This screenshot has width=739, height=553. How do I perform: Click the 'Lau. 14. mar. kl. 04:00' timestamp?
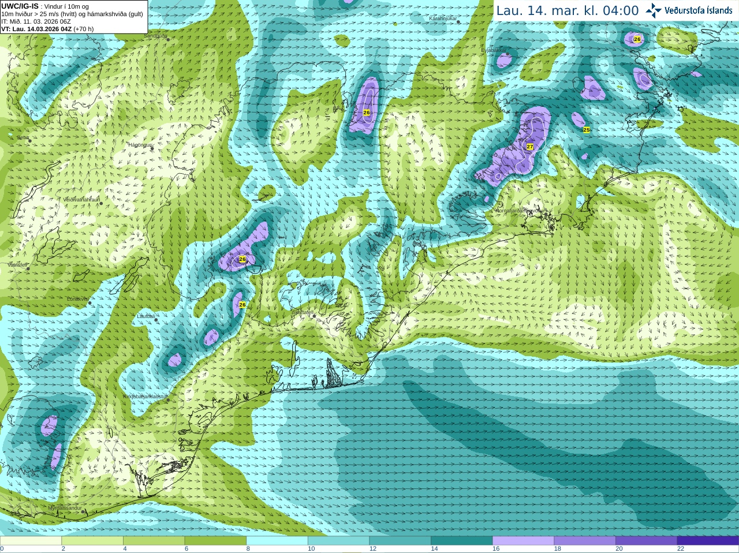(568, 10)
